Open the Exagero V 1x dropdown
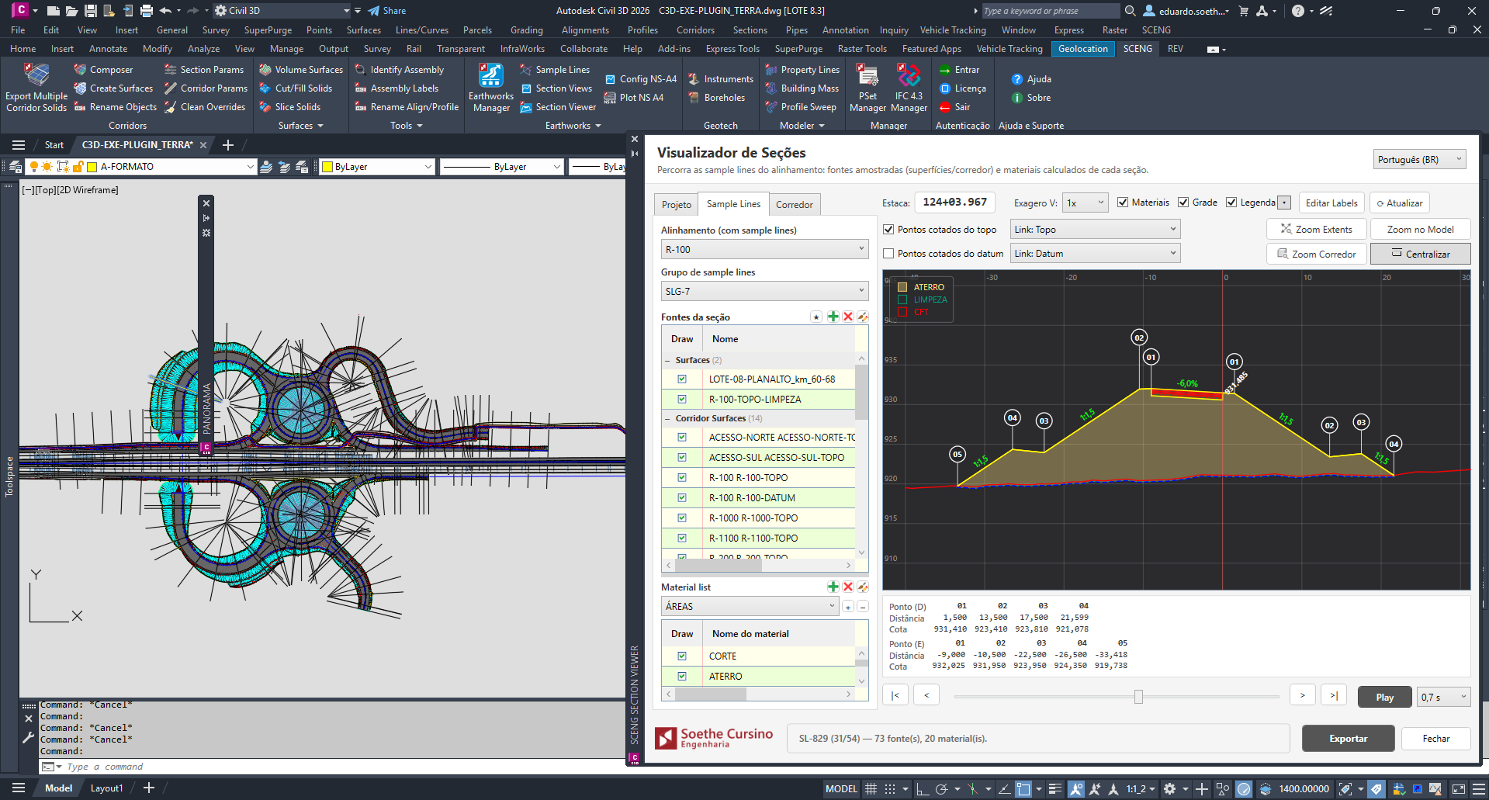Image resolution: width=1489 pixels, height=800 pixels. pos(1086,203)
